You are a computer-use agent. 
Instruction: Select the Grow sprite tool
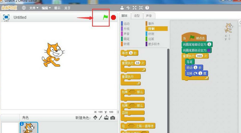(x=134, y=8)
